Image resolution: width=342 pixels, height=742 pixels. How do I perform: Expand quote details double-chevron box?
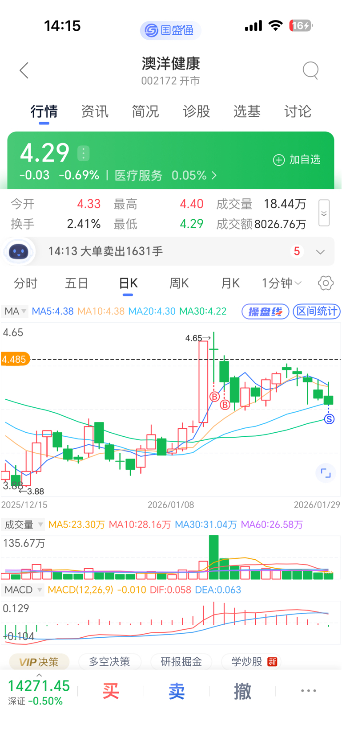point(324,213)
